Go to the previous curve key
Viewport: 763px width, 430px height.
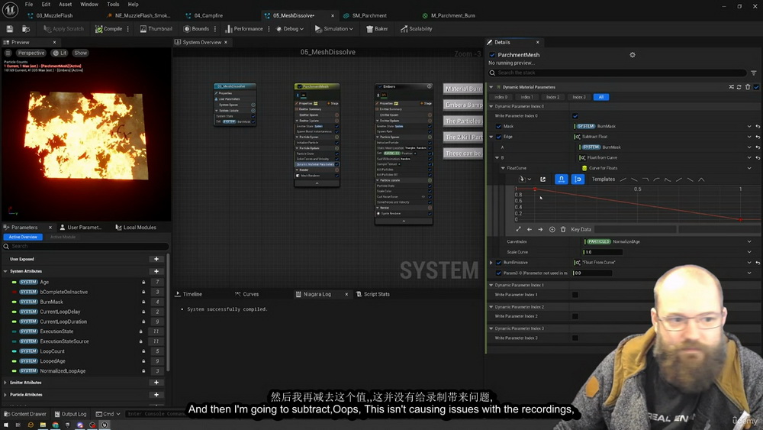(530, 229)
